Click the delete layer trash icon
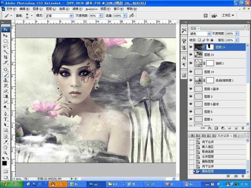Image resolution: width=251 pixels, height=188 pixels. pyautogui.click(x=242, y=127)
